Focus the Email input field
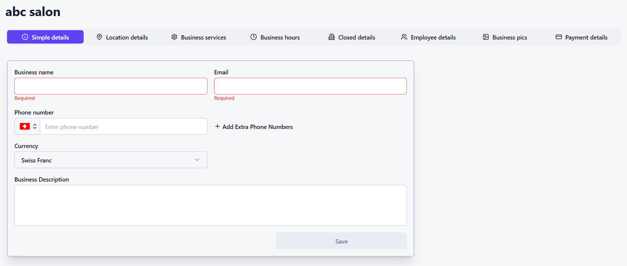The height and width of the screenshot is (266, 627). click(310, 86)
